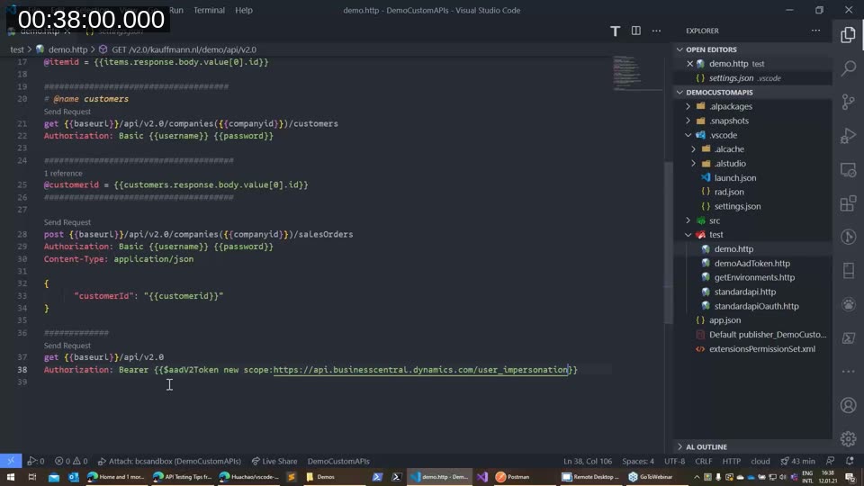Image resolution: width=864 pixels, height=486 pixels.
Task: Open the Explorer view in activity bar
Action: [848, 34]
